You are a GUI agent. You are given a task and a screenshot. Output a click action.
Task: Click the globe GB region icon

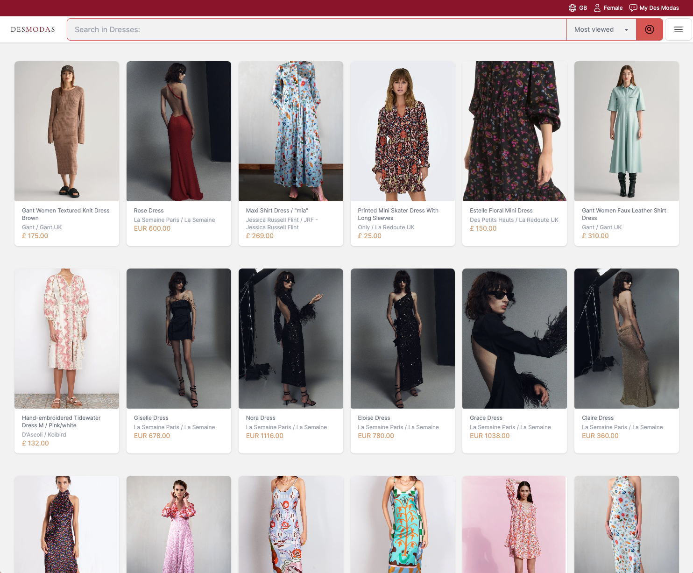pos(573,8)
